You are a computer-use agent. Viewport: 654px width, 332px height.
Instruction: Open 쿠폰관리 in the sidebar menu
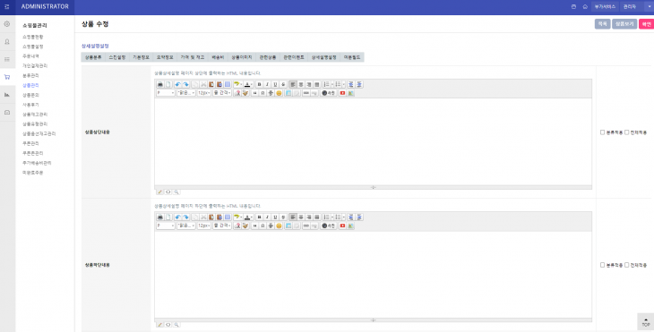(x=30, y=143)
